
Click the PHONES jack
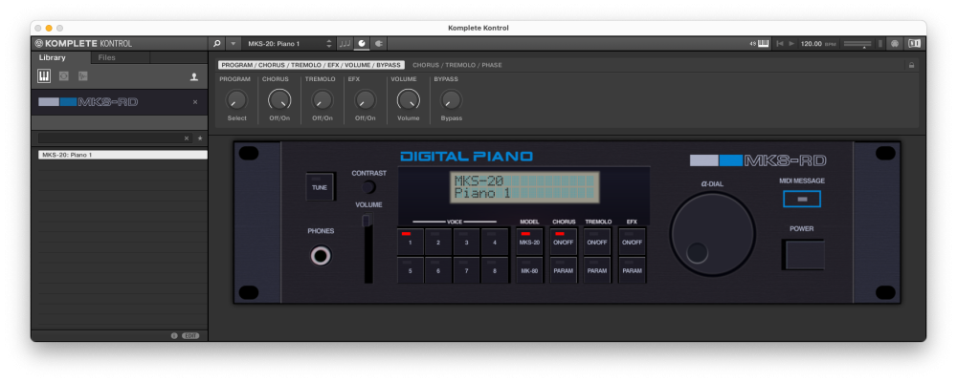(321, 255)
